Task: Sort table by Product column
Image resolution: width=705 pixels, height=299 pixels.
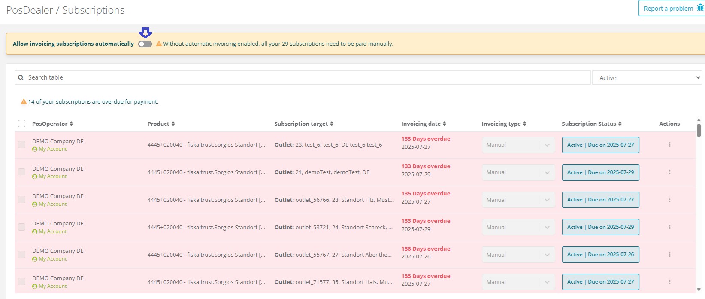Action: [173, 124]
